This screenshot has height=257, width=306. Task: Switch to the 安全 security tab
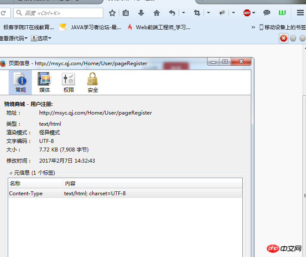pos(93,82)
